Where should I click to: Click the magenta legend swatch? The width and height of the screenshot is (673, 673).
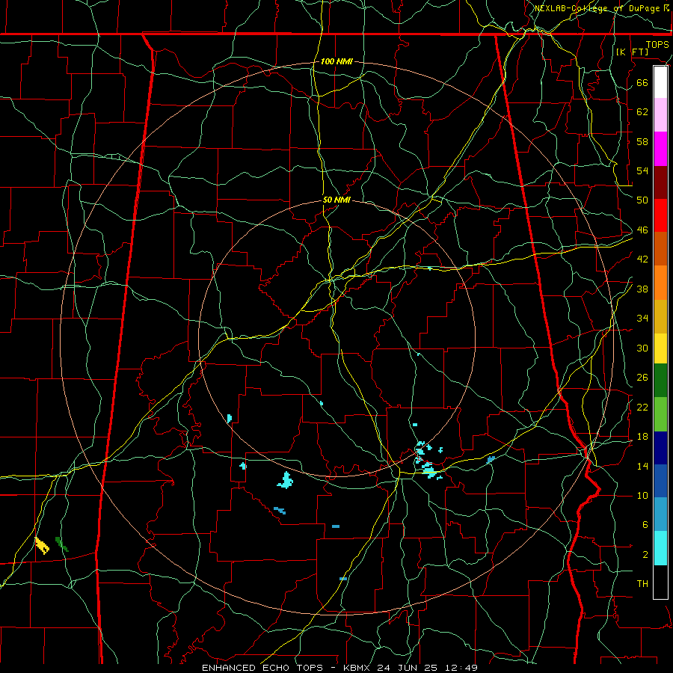point(660,149)
